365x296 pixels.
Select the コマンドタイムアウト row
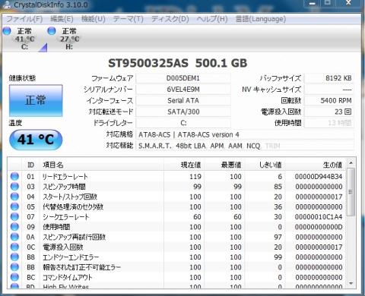(177, 277)
